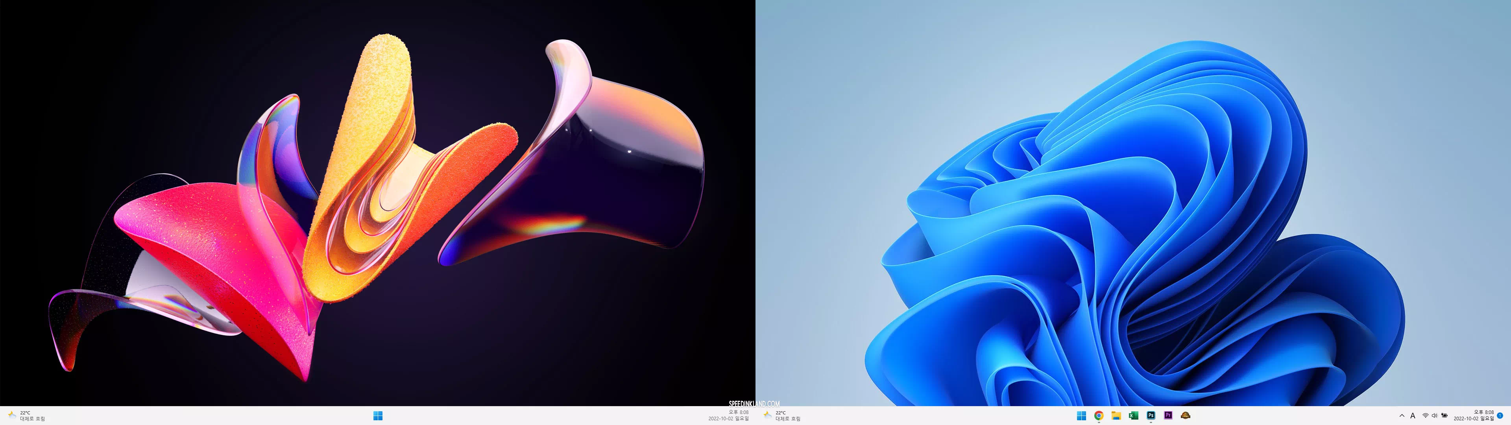Open the Wi-Fi network icon in the tray
The image size is (1511, 425).
click(1425, 416)
